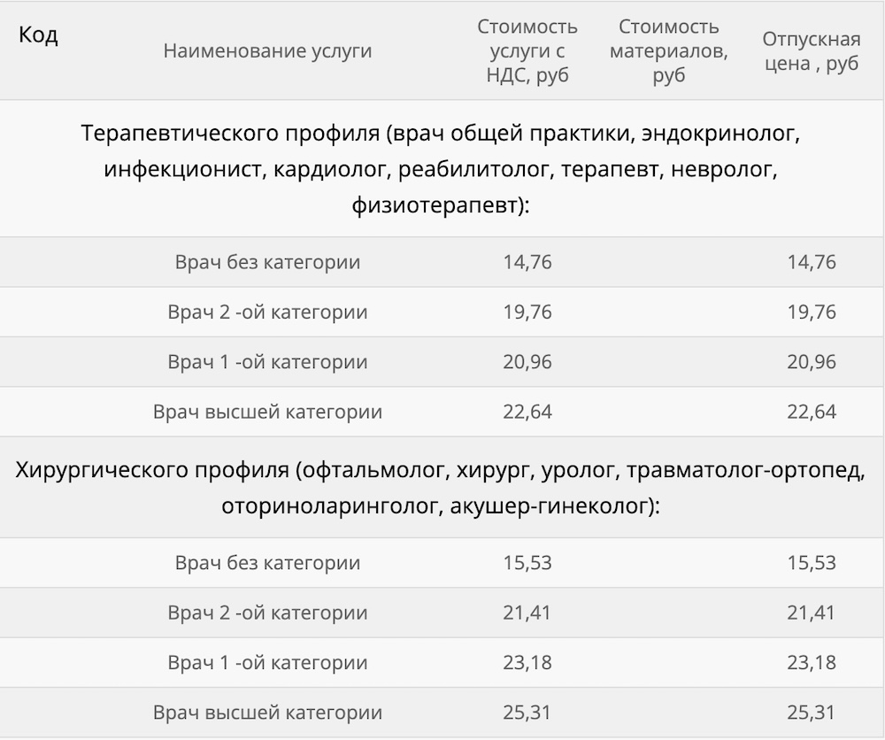Select therapeutic "Врач 1 -ой категории" row label
Image resolution: width=885 pixels, height=740 pixels.
pyautogui.click(x=267, y=362)
